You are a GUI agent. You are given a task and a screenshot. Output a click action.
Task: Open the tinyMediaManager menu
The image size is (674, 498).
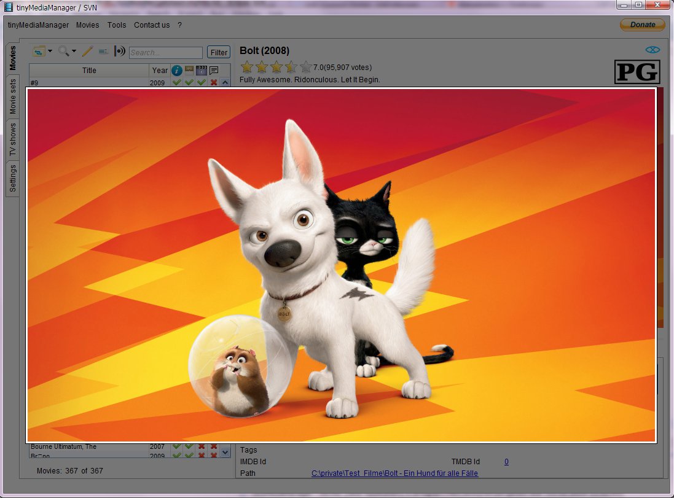38,25
